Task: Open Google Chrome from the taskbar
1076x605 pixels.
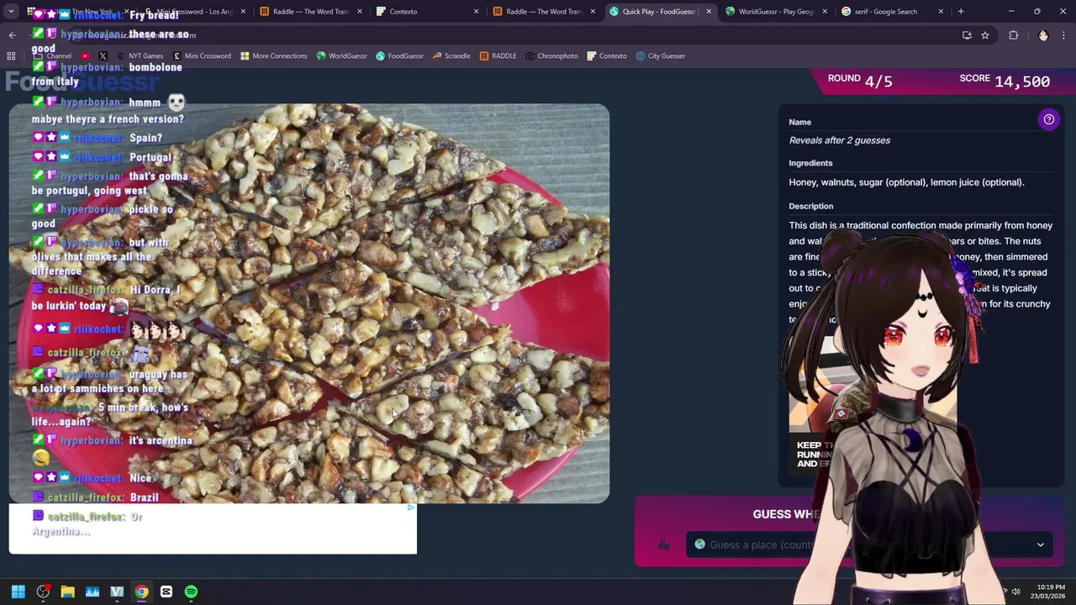Action: [x=141, y=592]
